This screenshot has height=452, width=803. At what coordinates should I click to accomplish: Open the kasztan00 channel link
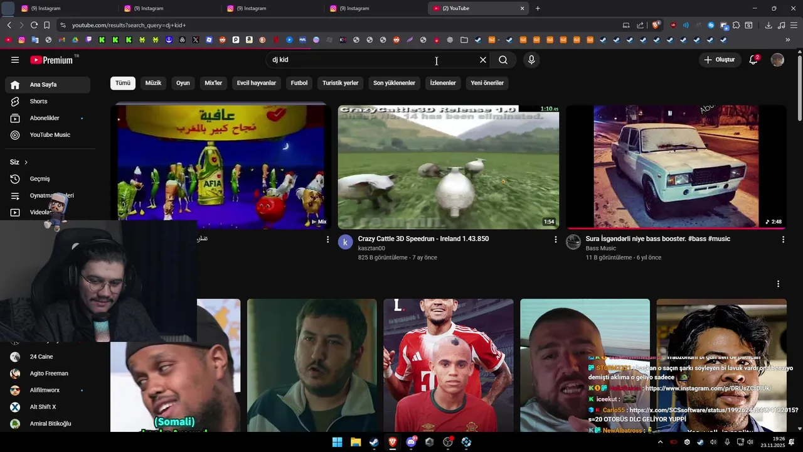[x=371, y=249]
